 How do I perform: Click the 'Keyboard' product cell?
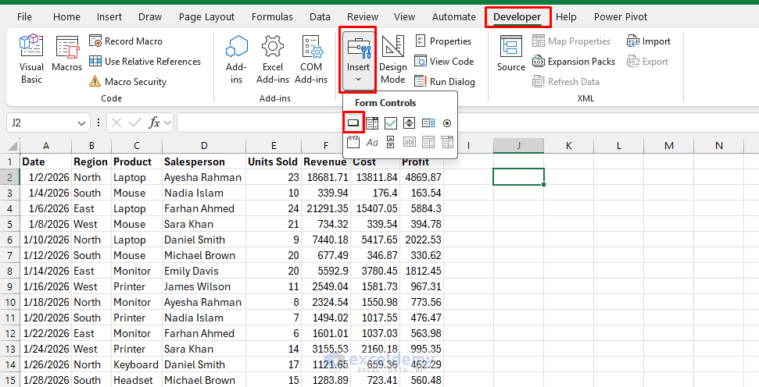pyautogui.click(x=137, y=365)
